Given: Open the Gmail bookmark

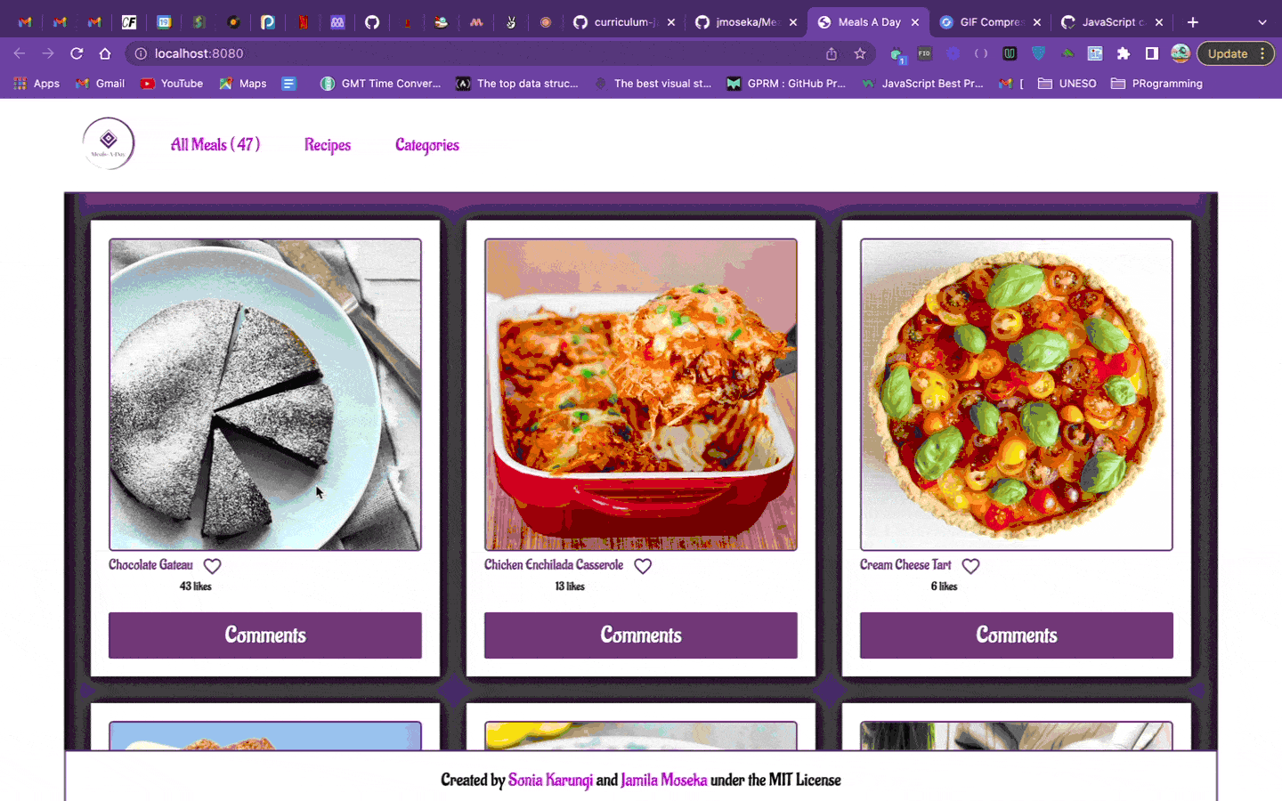Looking at the screenshot, I should [101, 84].
